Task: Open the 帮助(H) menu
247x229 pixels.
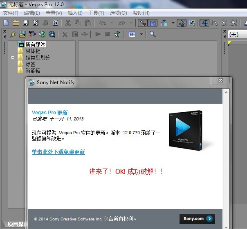Action: tap(141, 13)
